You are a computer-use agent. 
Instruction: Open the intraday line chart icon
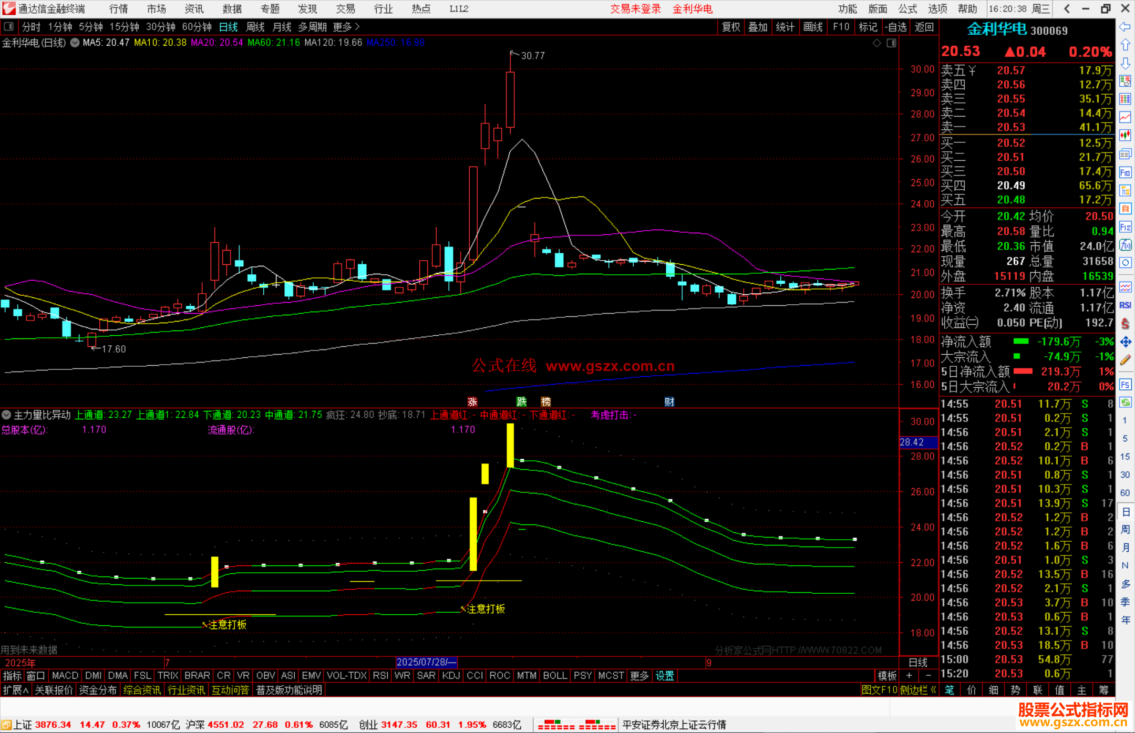click(x=1125, y=117)
